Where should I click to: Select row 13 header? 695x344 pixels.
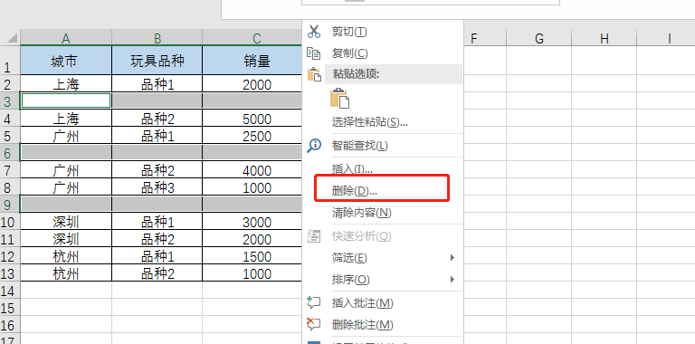click(10, 273)
